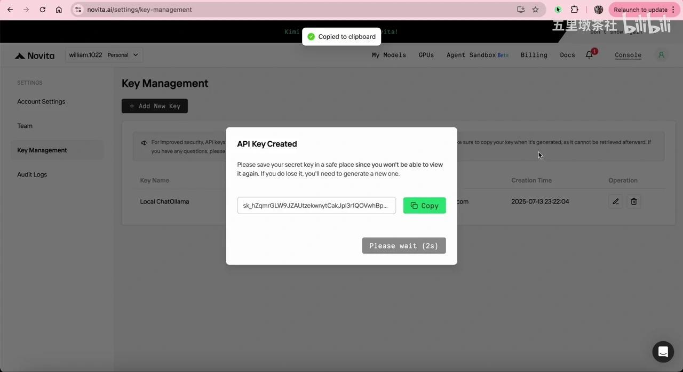Reload the Novita page
This screenshot has width=683, height=372.
point(43,10)
